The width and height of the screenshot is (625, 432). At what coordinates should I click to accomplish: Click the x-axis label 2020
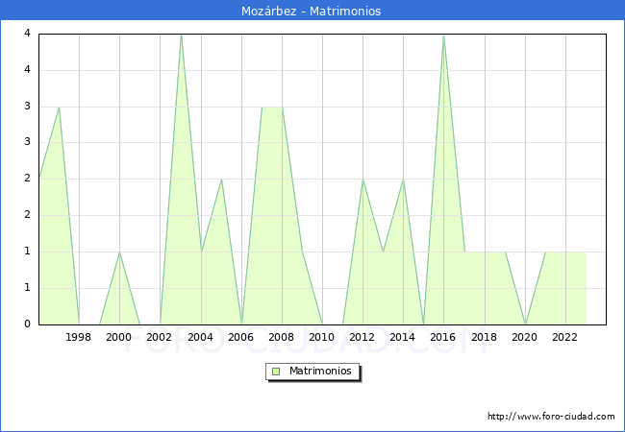[524, 337]
